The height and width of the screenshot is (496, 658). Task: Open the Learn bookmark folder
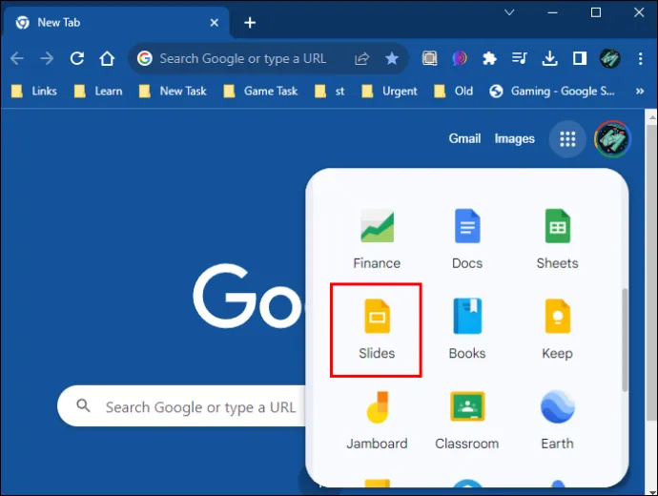98,91
